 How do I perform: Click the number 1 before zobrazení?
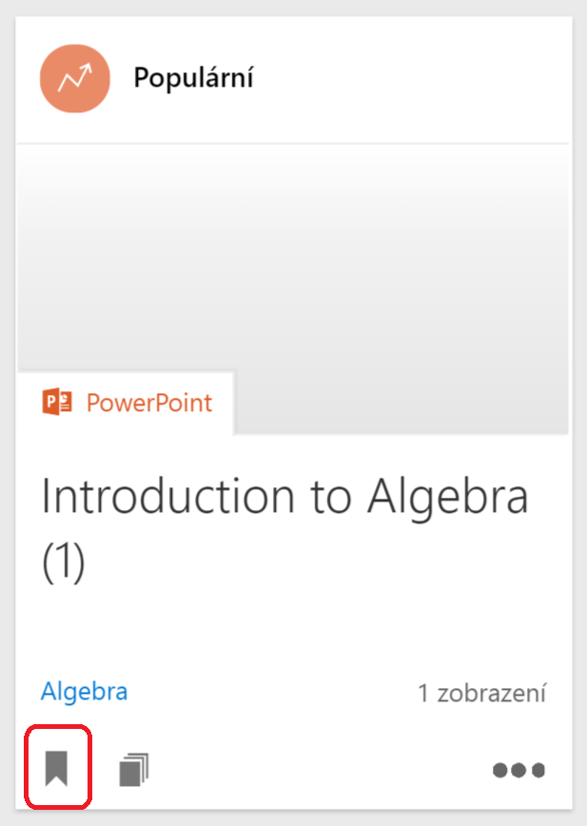click(x=423, y=694)
